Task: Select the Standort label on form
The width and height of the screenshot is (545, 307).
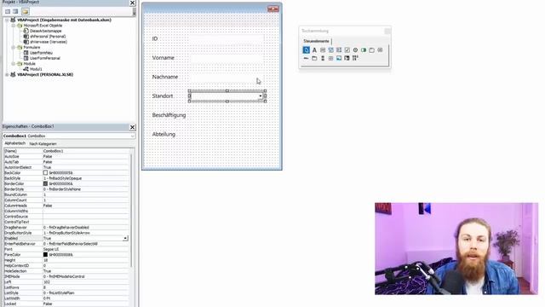Action: point(163,96)
